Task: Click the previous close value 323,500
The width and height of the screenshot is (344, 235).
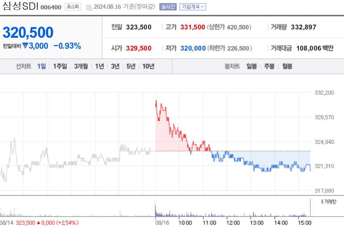Action: (139, 27)
